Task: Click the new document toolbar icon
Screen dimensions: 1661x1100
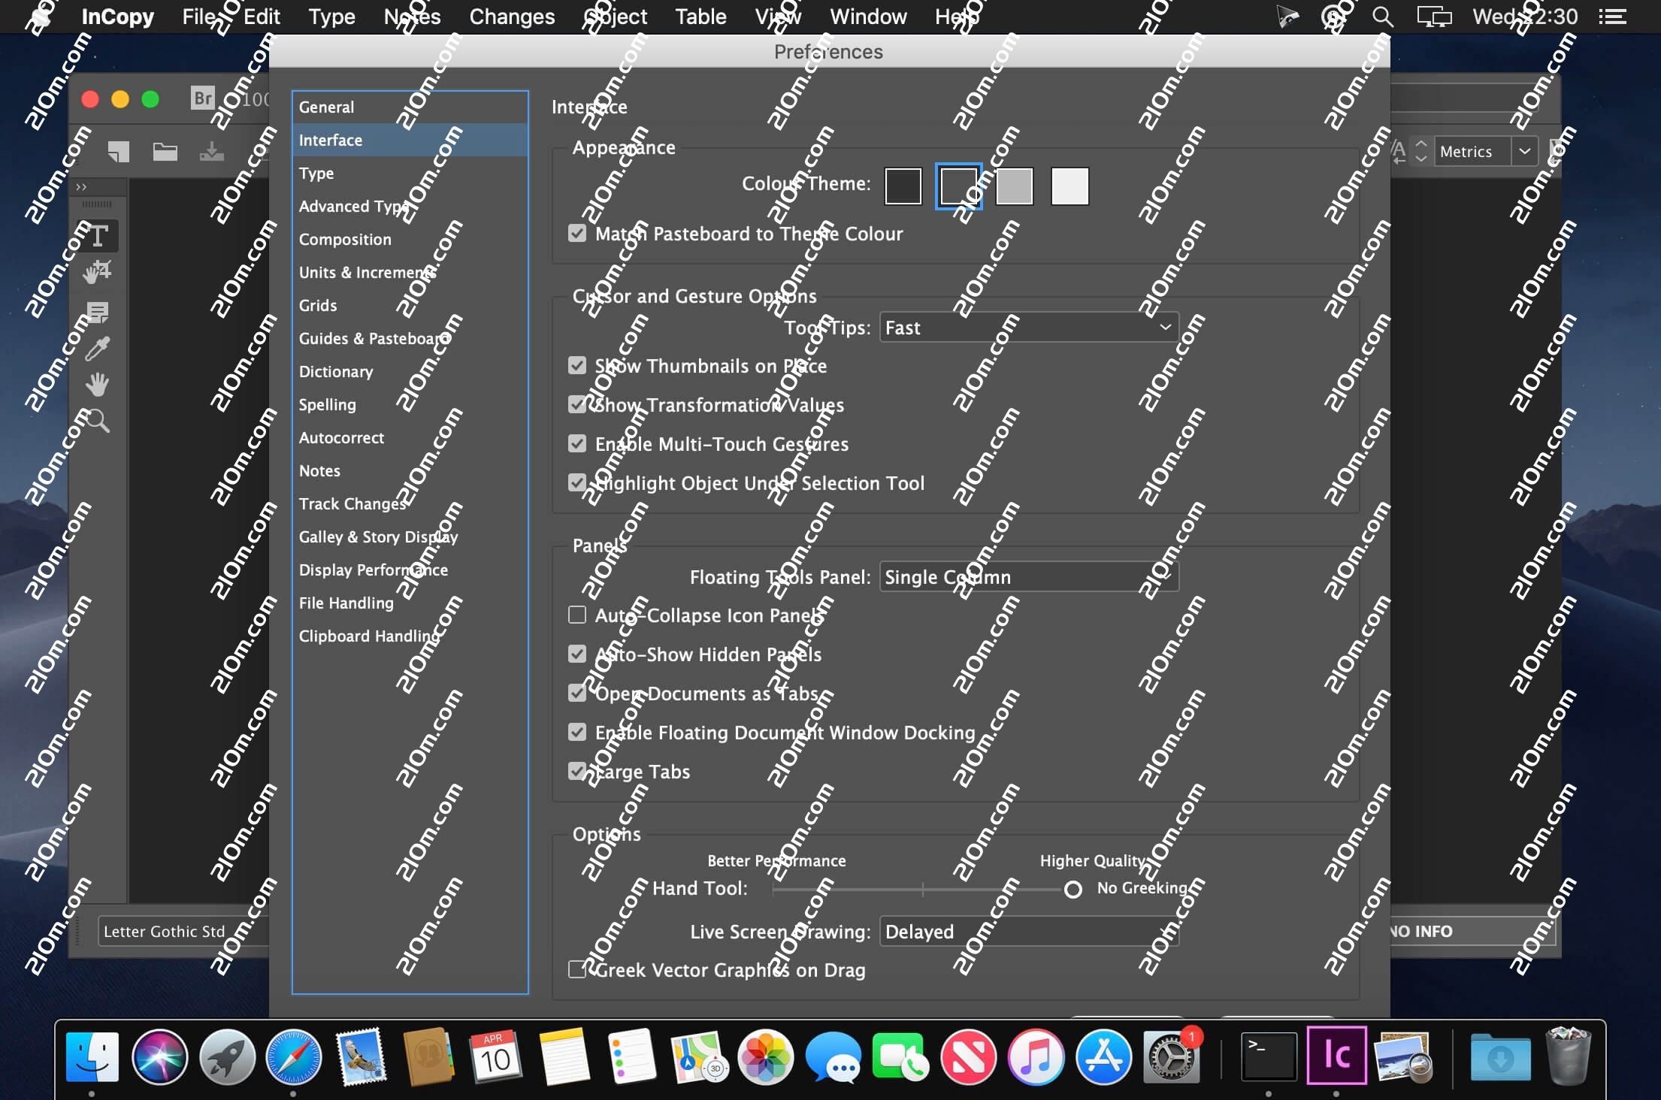Action: coord(118,151)
